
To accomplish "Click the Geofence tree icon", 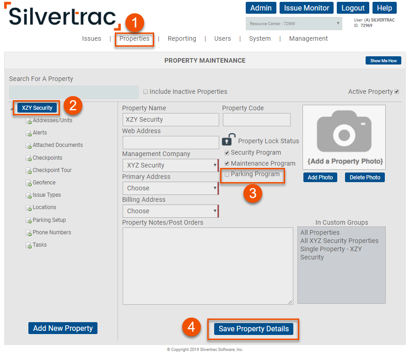I will pos(28,183).
